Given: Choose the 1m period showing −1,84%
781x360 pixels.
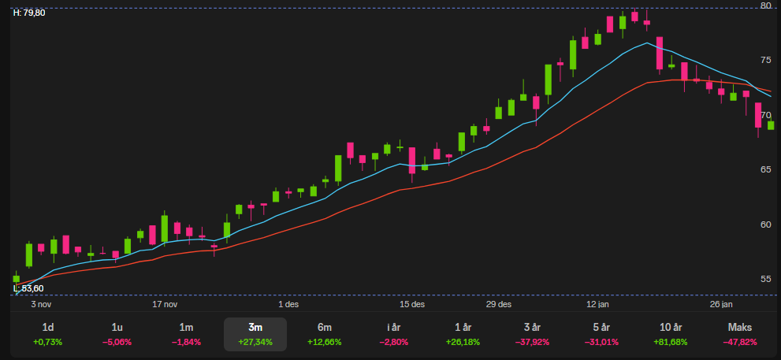Looking at the screenshot, I should coord(186,334).
